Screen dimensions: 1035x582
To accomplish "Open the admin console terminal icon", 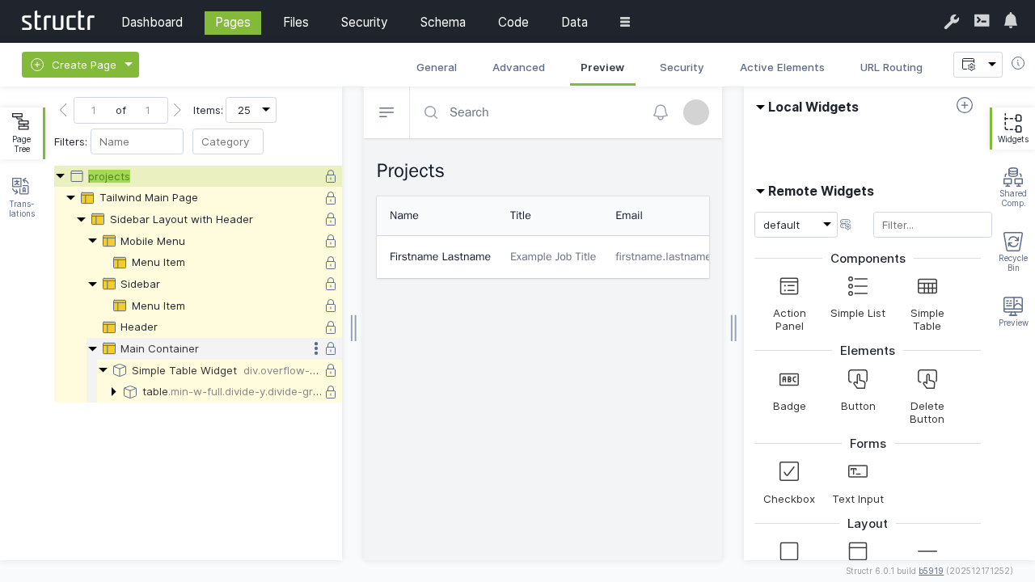I will click(x=982, y=21).
